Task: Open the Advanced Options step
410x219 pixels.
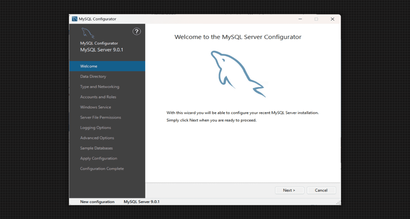Action: (97, 138)
